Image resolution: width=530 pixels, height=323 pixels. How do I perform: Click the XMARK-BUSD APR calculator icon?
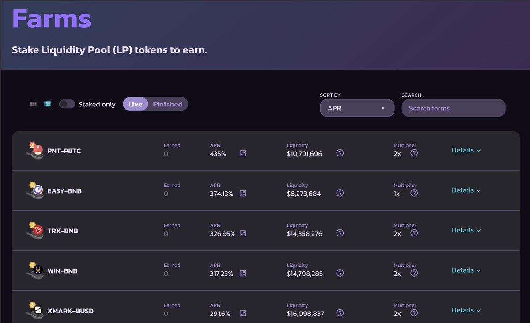point(242,313)
